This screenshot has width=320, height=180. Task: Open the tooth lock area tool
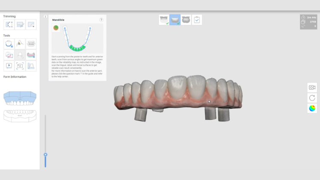pos(9,44)
